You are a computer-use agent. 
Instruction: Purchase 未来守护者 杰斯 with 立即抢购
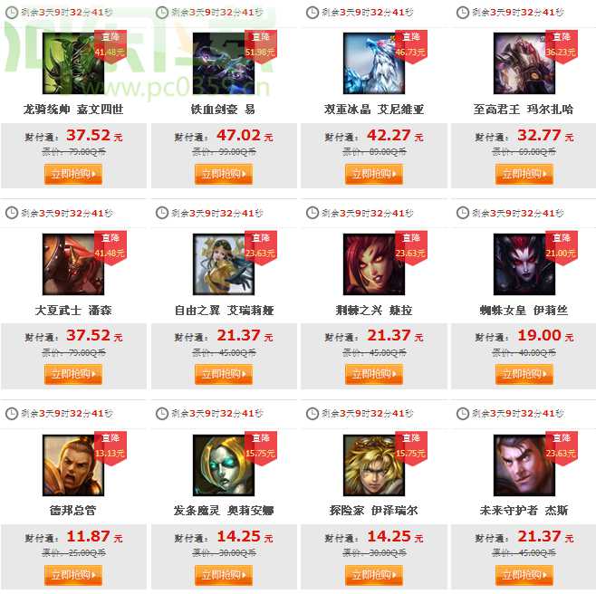coord(524,575)
